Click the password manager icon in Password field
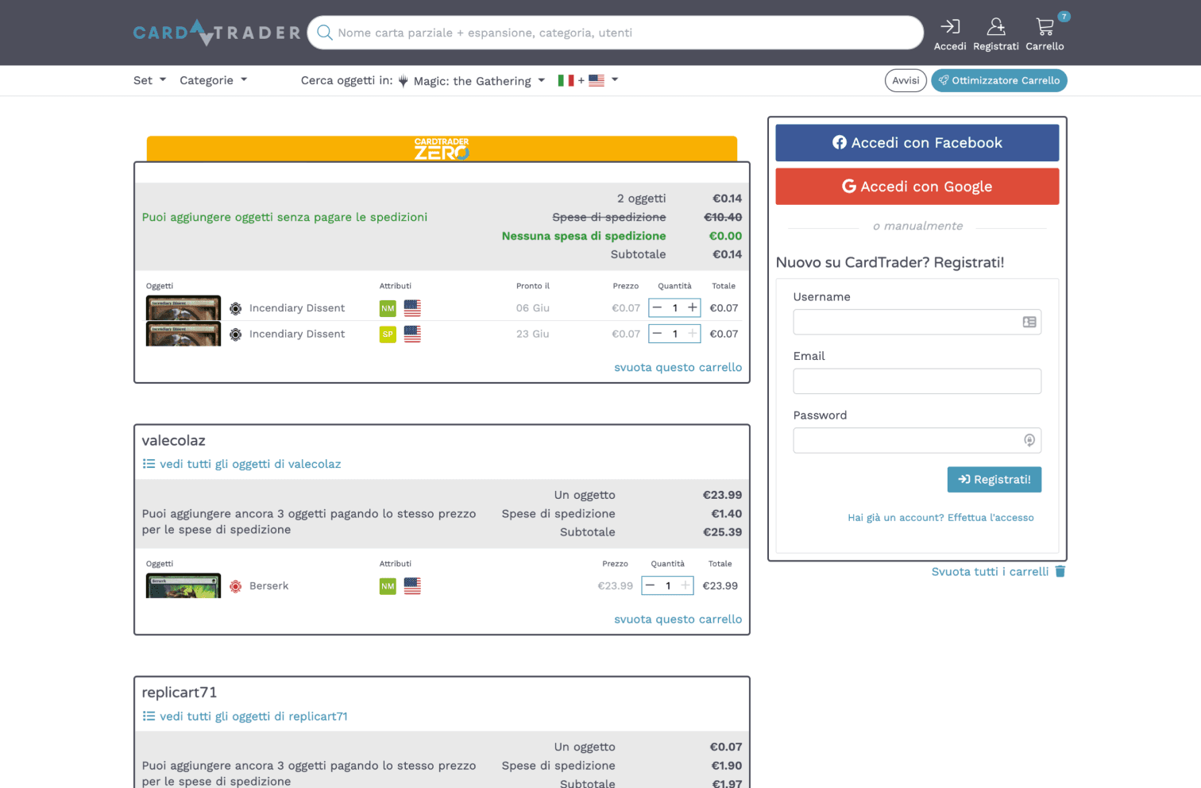This screenshot has width=1201, height=788. click(1029, 440)
